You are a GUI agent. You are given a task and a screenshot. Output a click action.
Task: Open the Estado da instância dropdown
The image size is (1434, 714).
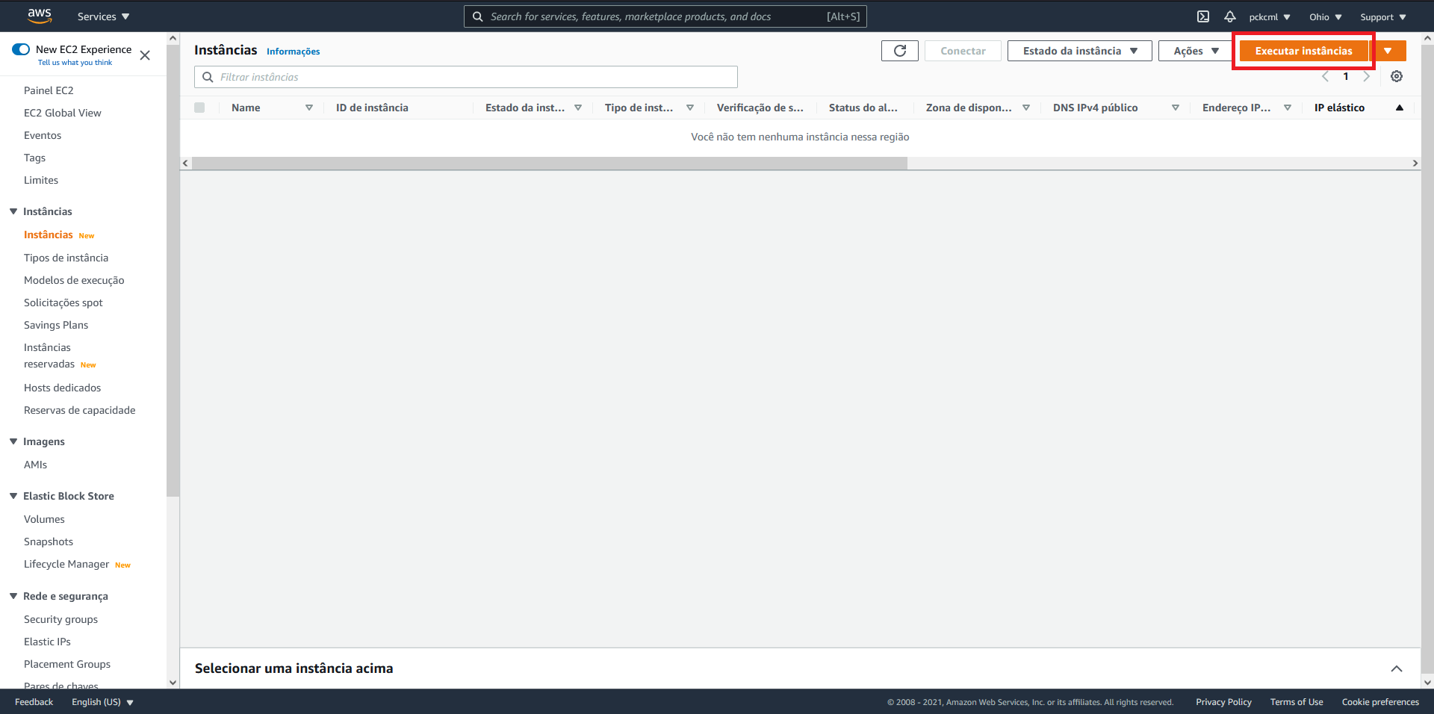pyautogui.click(x=1078, y=51)
